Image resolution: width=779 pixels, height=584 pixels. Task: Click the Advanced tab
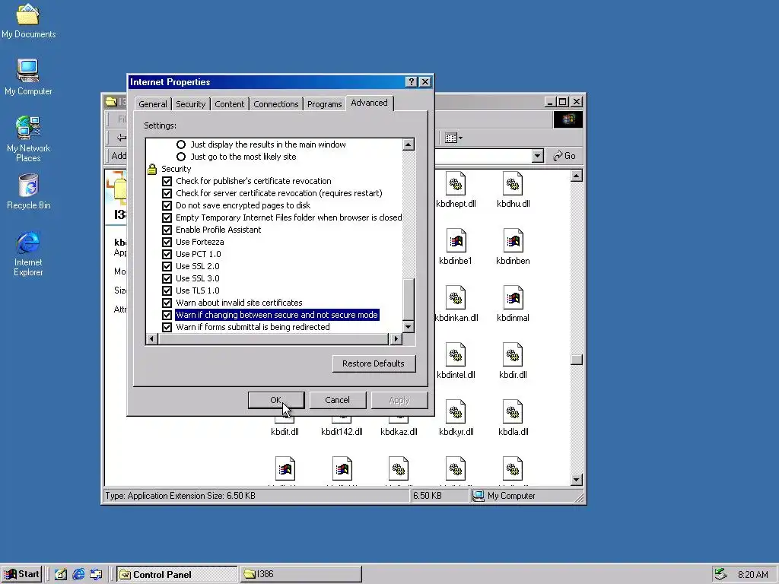369,103
